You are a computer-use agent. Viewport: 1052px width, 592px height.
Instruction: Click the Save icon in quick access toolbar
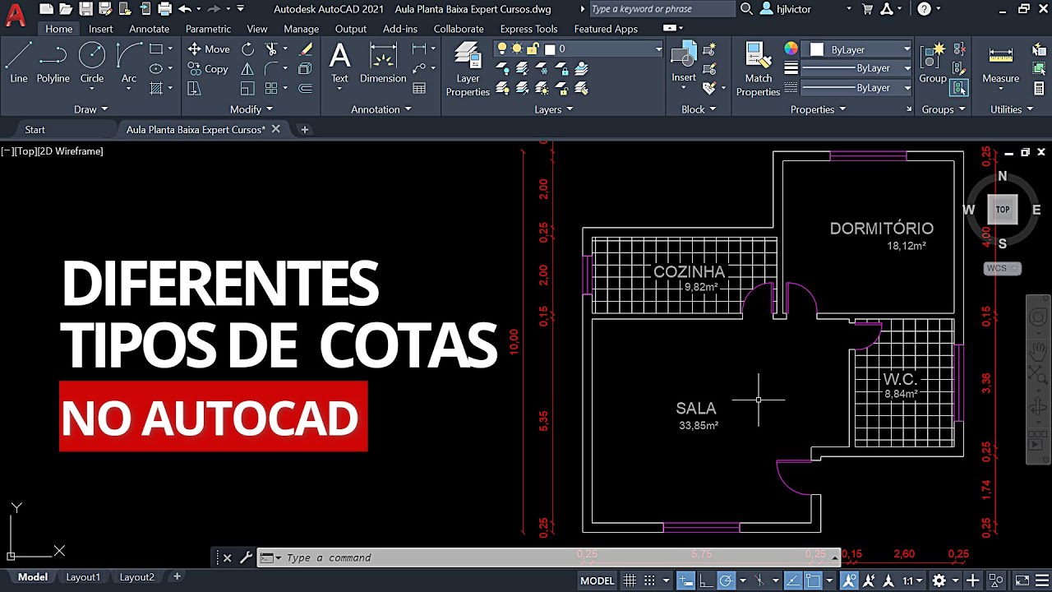pos(85,9)
